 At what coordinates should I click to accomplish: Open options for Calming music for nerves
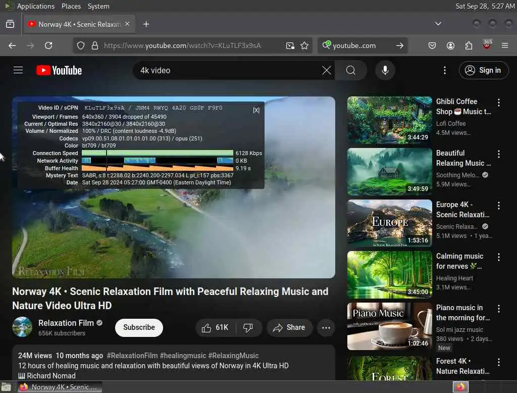(x=498, y=257)
